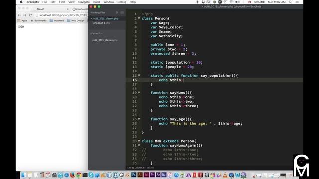The width and height of the screenshot is (319, 179).
Task: Open the Brackets application menu
Action: pyautogui.click(x=33, y=2)
